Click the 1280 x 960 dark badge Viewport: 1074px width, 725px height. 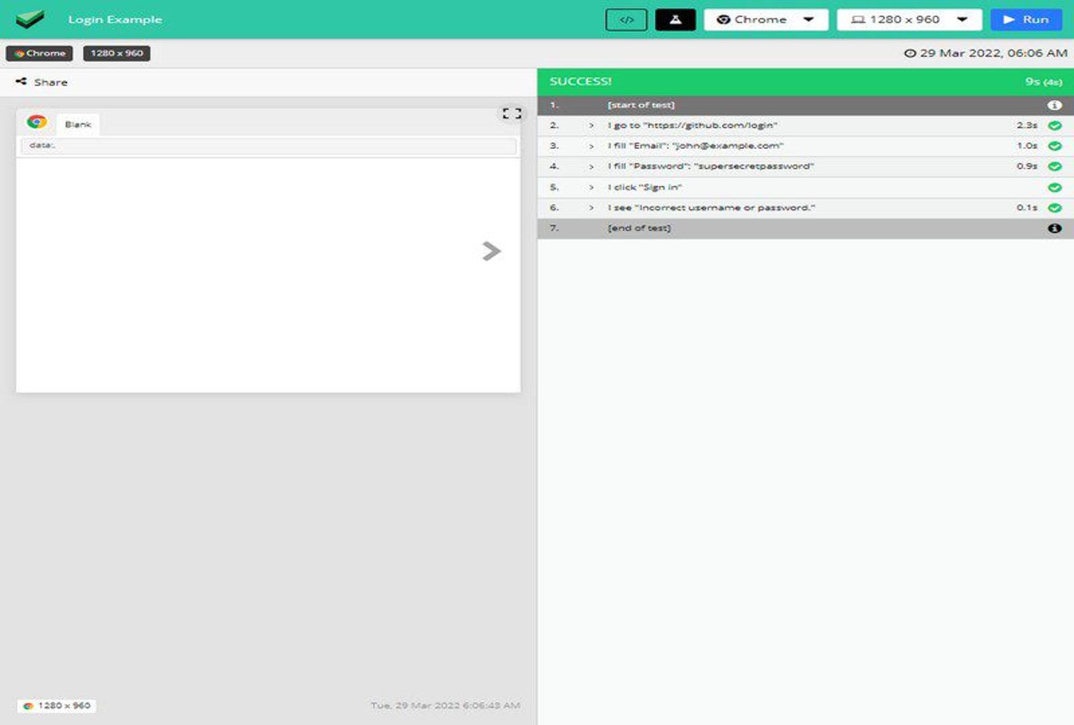117,53
